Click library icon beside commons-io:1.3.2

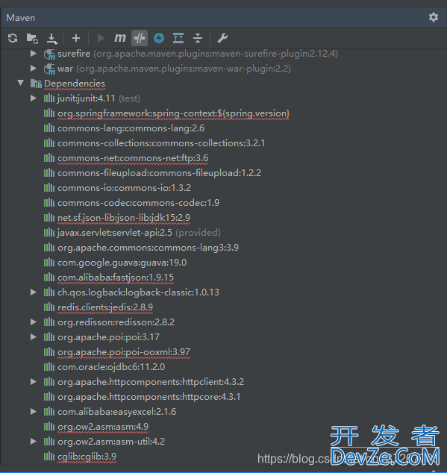click(49, 187)
